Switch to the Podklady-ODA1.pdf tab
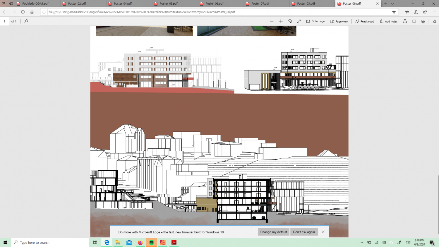The image size is (439, 247). [x=38, y=4]
